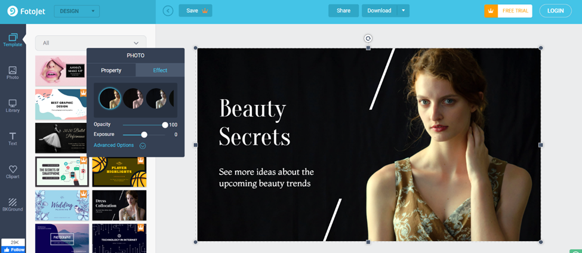Click the upper diagonal white line
582x253 pixels.
pos(382,79)
